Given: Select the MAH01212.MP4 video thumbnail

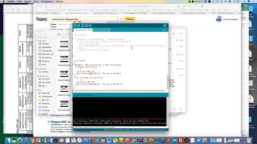Looking at the screenshot, I should pos(64,89).
